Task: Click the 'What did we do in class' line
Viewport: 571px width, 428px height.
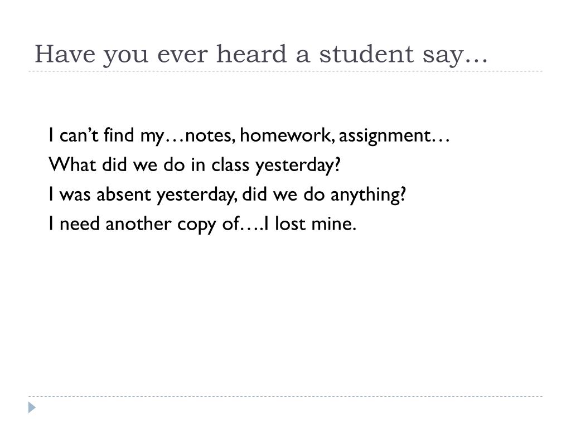Action: (x=195, y=165)
